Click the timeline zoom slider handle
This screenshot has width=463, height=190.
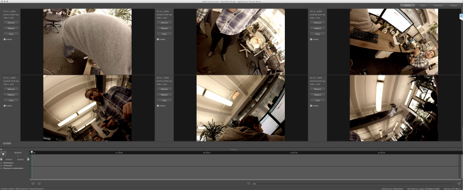tap(254, 184)
